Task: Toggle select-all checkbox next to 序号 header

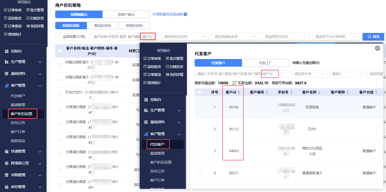Action: point(199,92)
